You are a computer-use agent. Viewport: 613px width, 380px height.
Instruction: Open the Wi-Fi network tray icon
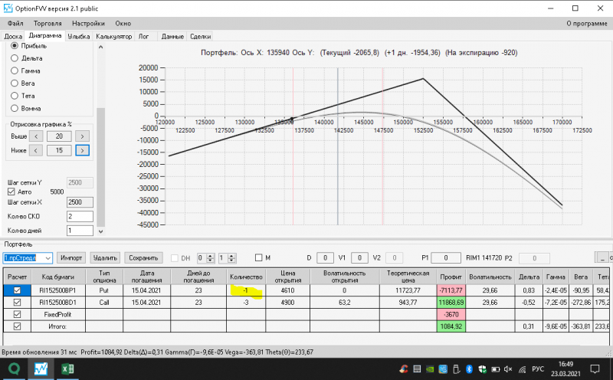(x=522, y=369)
